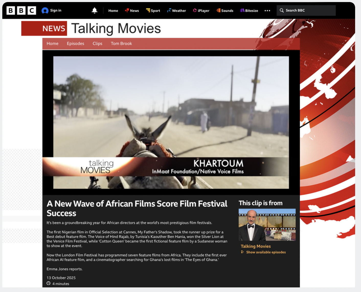Image resolution: width=361 pixels, height=292 pixels.
Task: Open the Talking Movies programme link
Action: click(256, 246)
